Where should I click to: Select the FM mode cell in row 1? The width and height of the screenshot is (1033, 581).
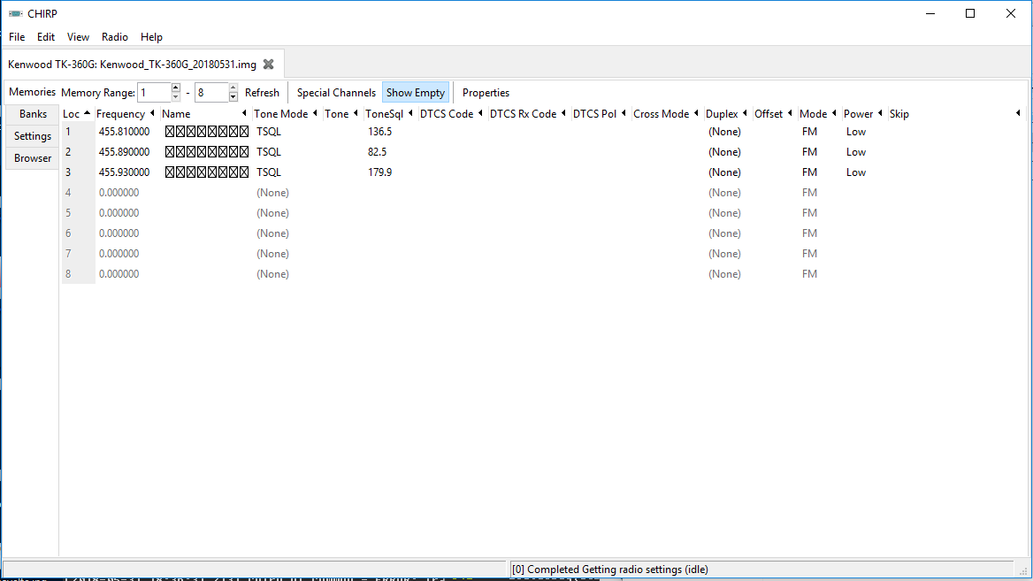pyautogui.click(x=809, y=132)
